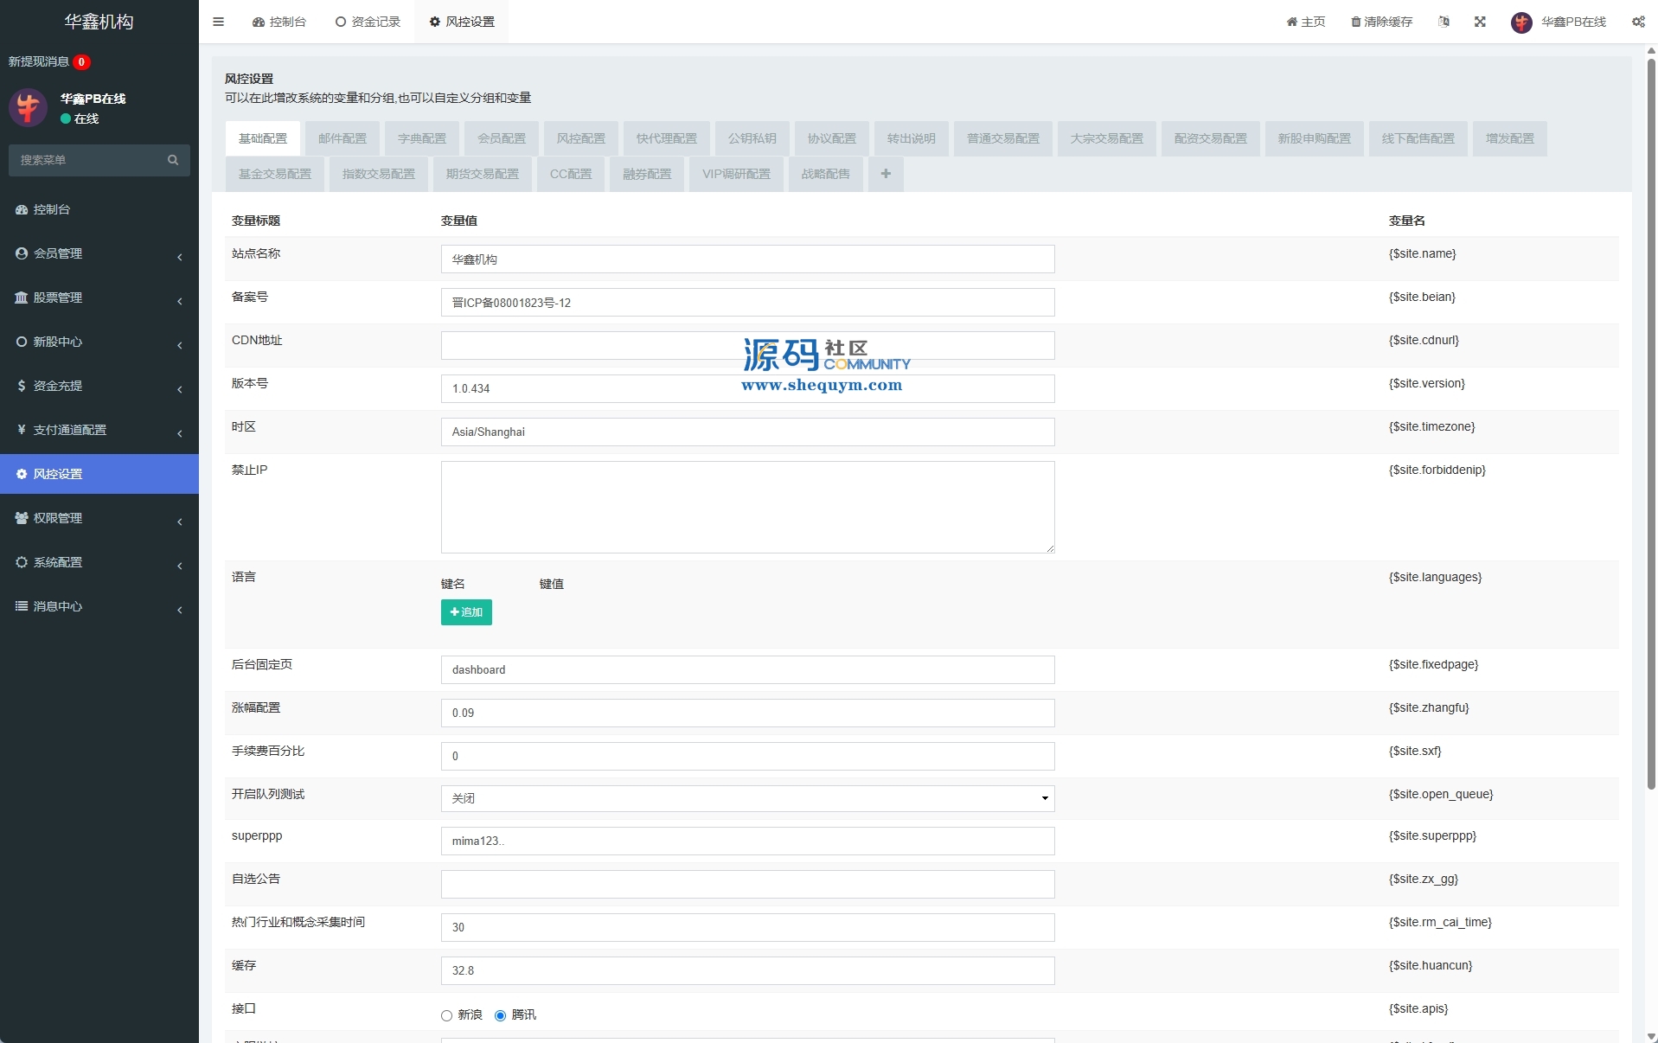Select the 腾讯 radio option
The image size is (1658, 1043).
pos(500,1015)
